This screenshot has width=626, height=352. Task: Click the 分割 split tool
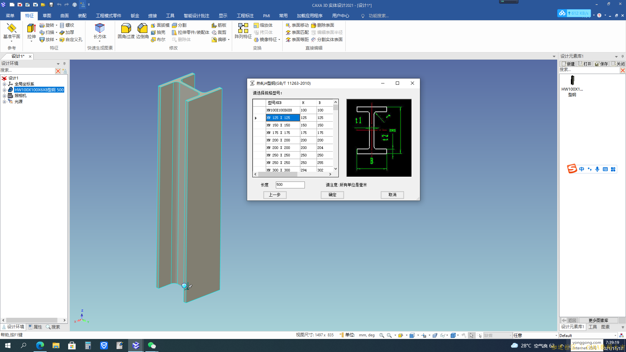[x=179, y=25]
